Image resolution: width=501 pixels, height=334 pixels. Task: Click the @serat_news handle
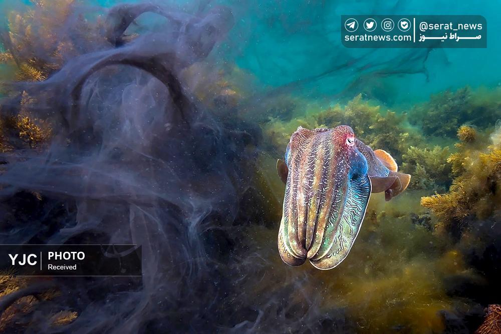tap(449, 26)
